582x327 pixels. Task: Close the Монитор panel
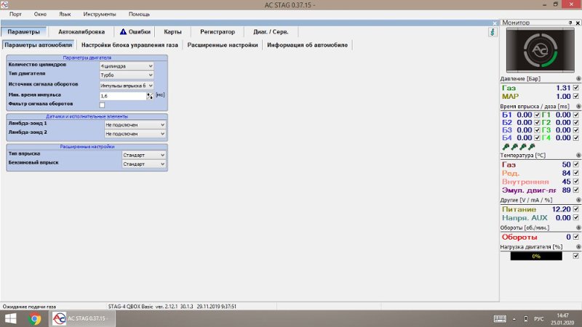coord(578,23)
